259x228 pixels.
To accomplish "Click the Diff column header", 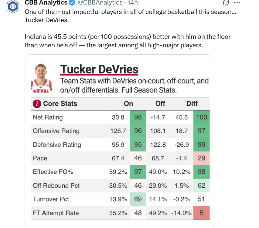I will [x=192, y=104].
